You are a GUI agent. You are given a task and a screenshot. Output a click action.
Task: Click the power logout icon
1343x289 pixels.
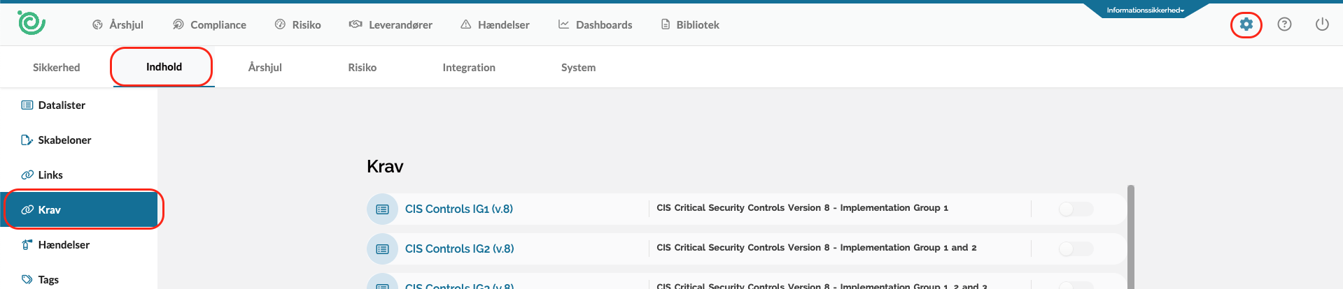(x=1321, y=24)
